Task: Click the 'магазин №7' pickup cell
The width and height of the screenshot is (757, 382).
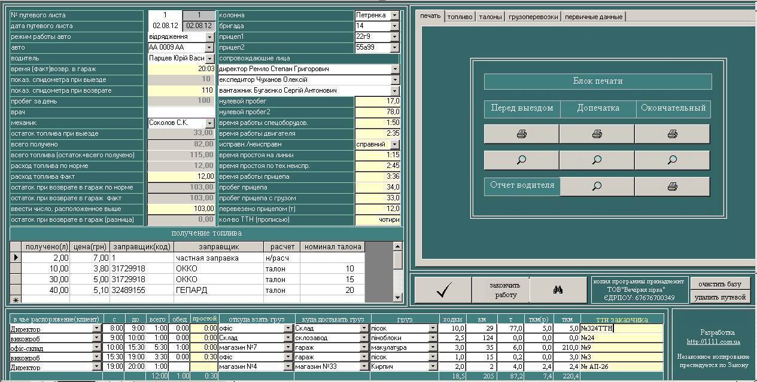Action: [251, 348]
